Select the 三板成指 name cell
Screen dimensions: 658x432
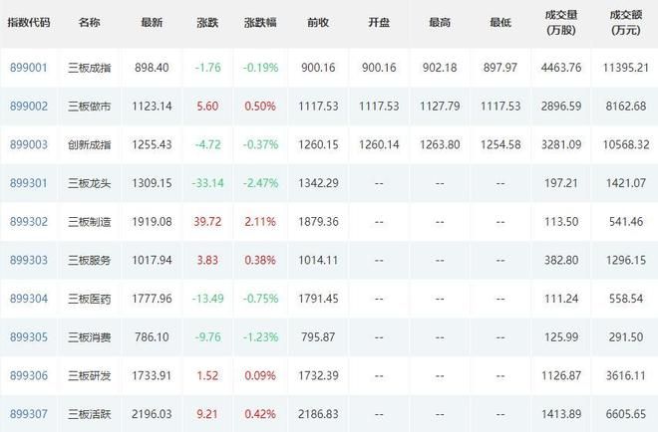[90, 68]
